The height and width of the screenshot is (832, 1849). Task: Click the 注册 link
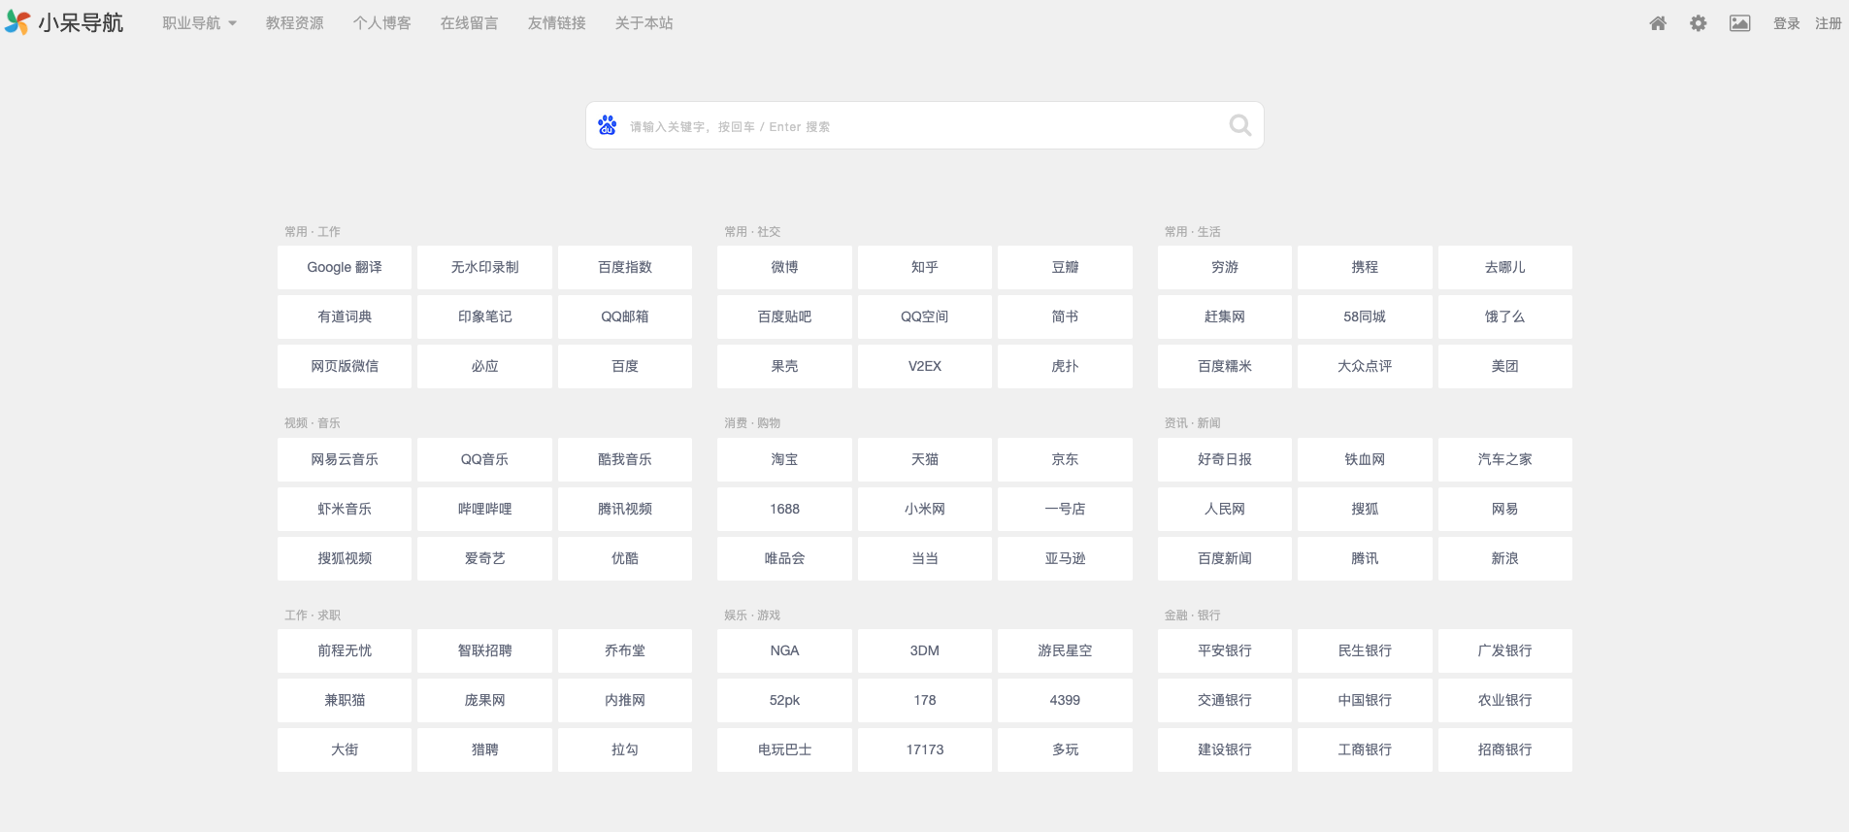(x=1829, y=23)
